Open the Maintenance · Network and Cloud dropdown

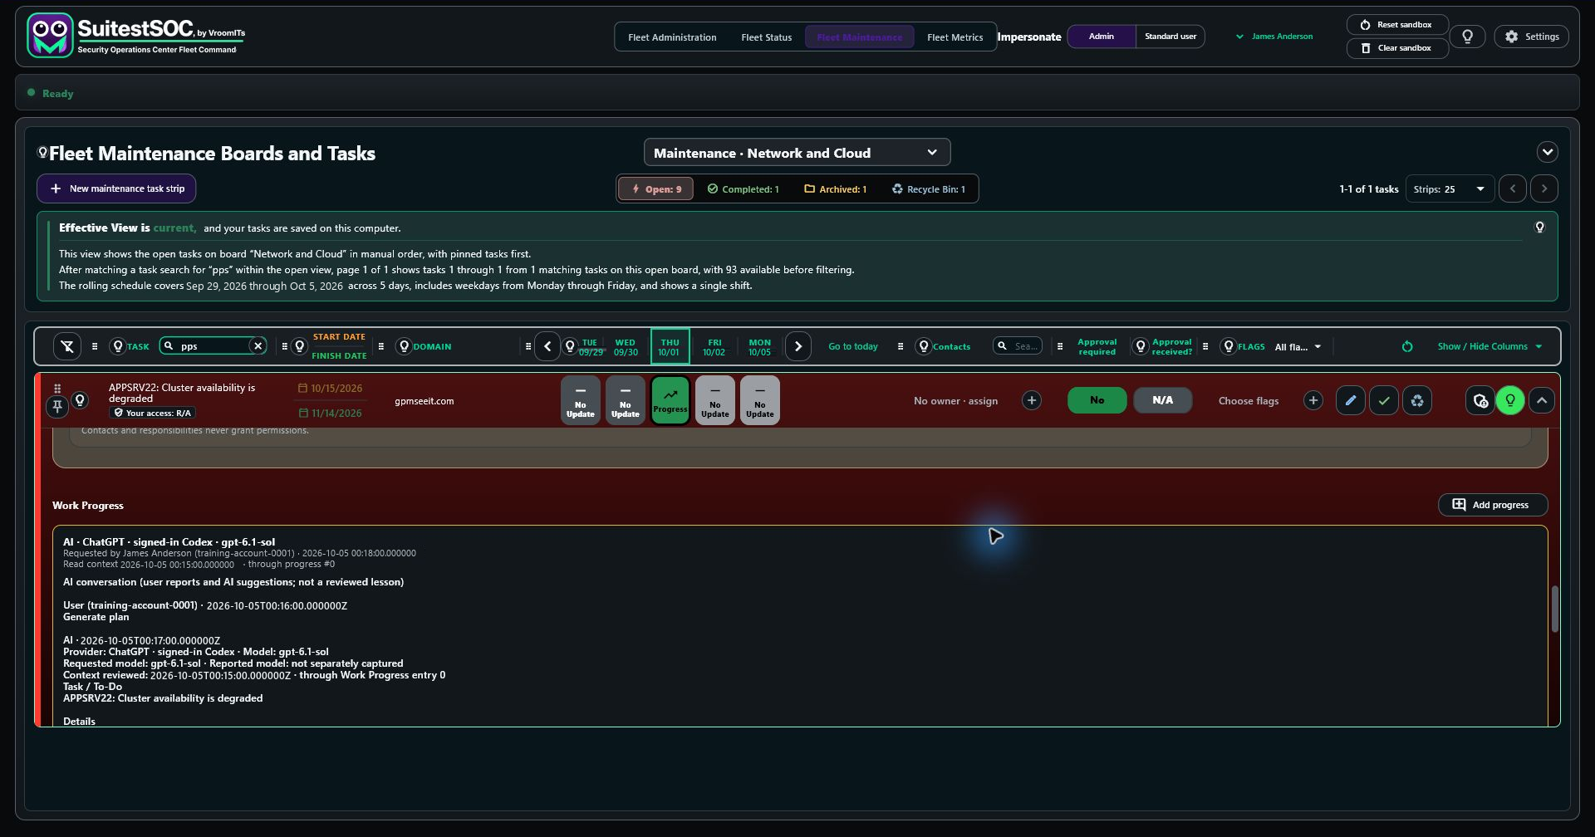[x=797, y=153]
